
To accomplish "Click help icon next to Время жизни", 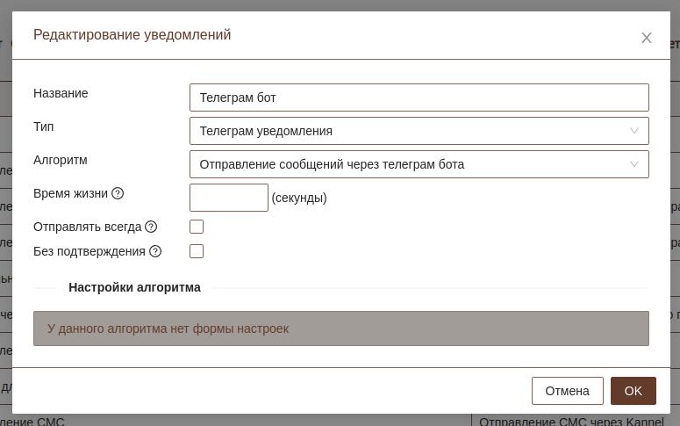I will (118, 193).
